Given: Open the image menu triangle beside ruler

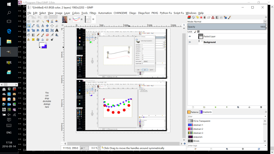Looking at the screenshot, I should pyautogui.click(x=63, y=25).
